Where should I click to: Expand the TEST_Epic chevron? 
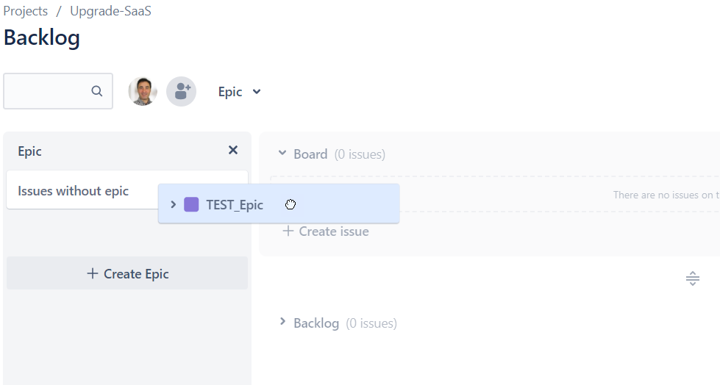point(173,204)
